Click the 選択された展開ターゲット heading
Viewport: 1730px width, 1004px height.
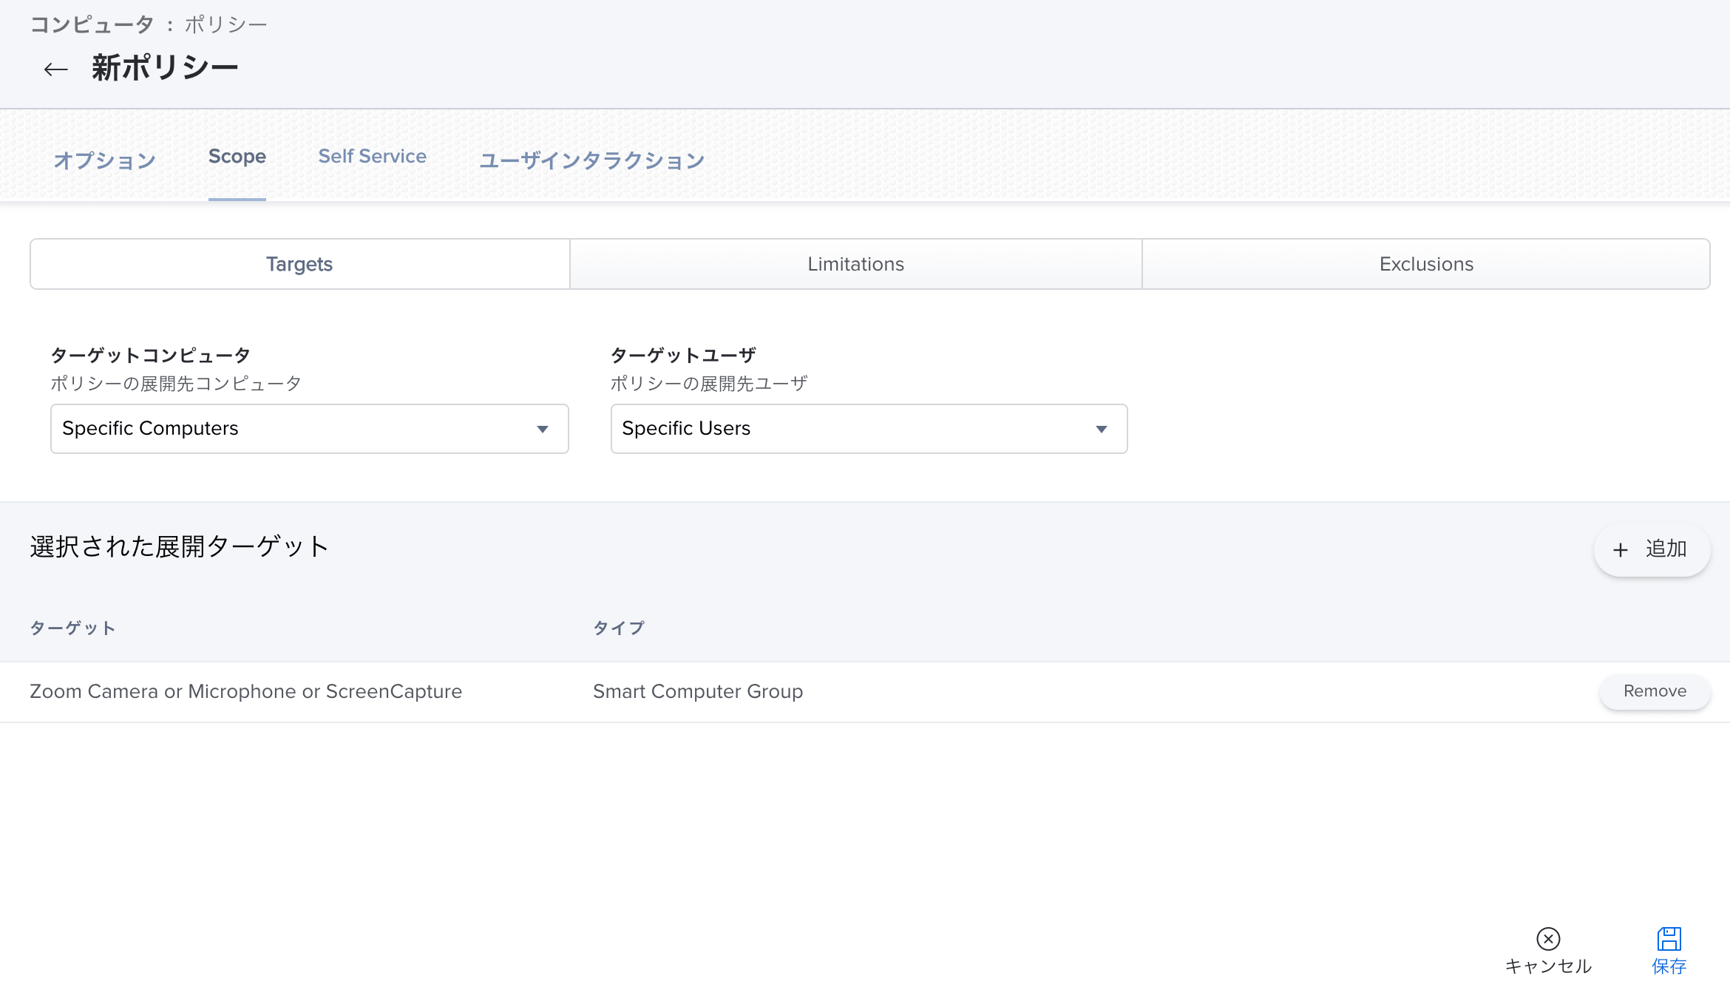click(180, 547)
